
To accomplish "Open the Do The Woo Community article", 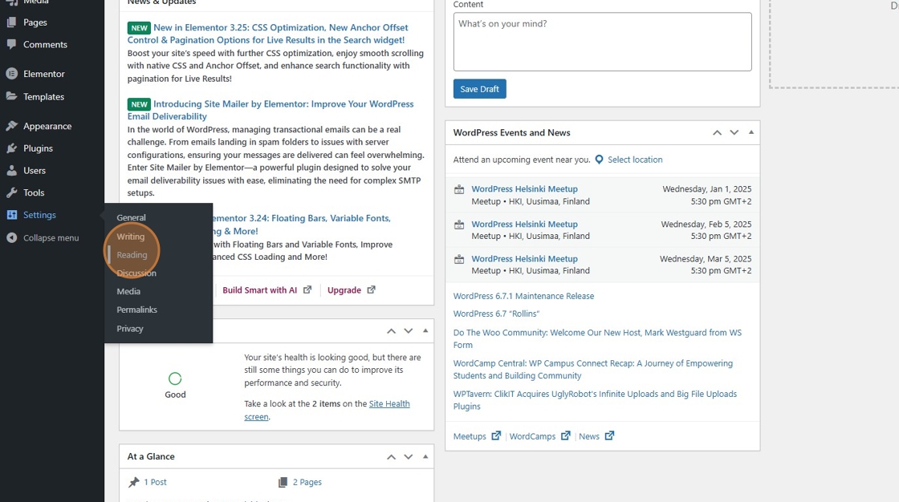I will pos(597,338).
